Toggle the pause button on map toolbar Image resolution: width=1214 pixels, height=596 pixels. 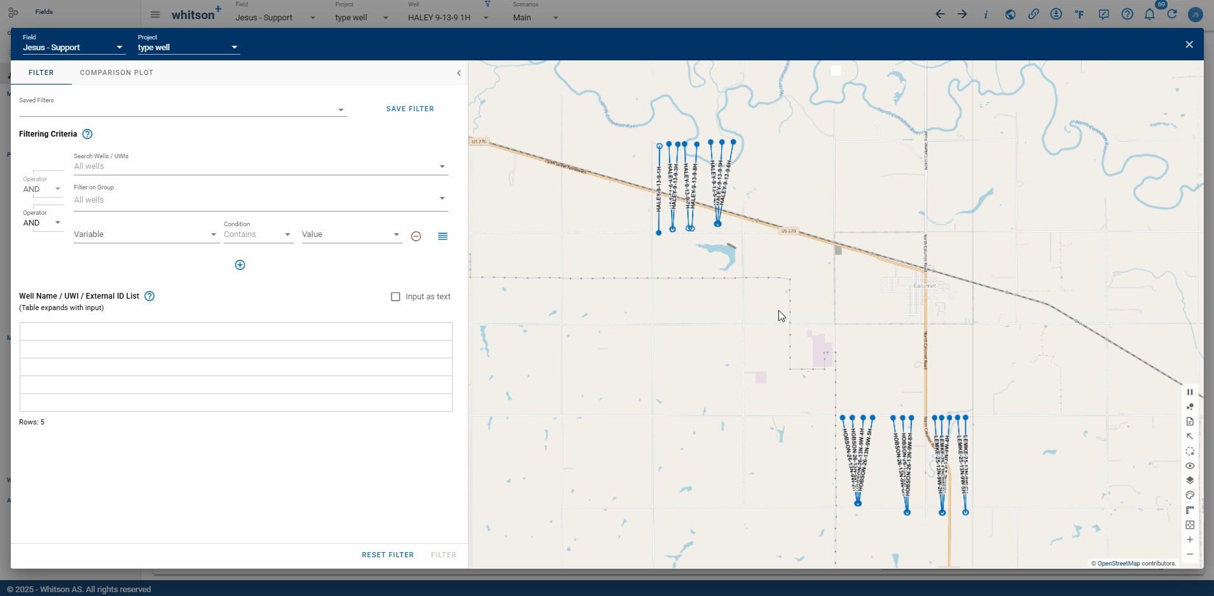1190,392
